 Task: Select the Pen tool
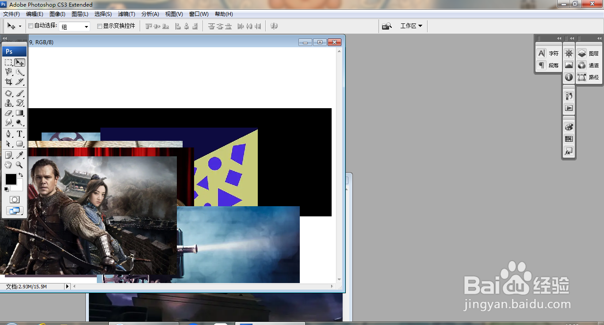coord(8,134)
